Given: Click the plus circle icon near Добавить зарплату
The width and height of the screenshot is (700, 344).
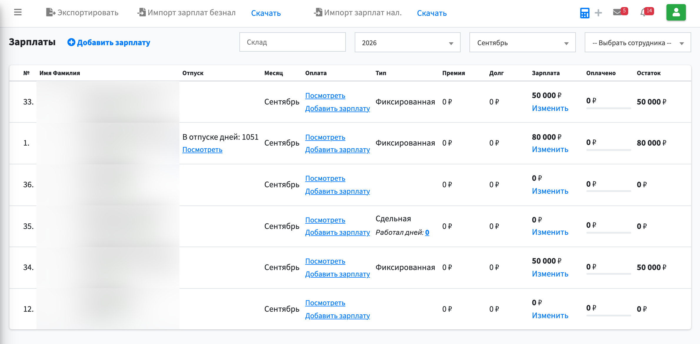Looking at the screenshot, I should [71, 42].
